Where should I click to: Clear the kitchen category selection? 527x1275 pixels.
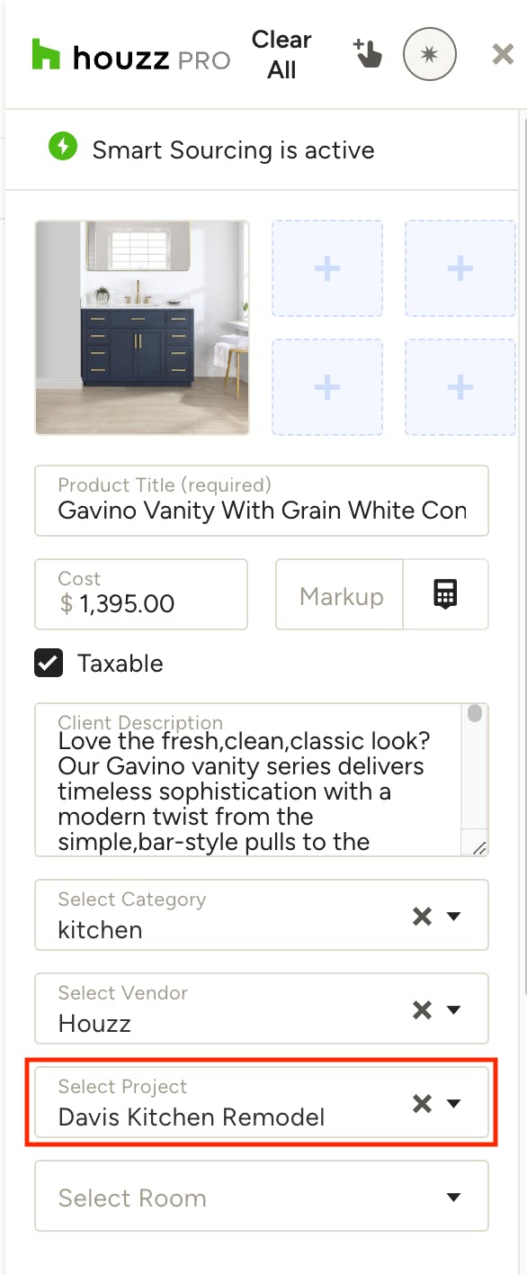421,917
